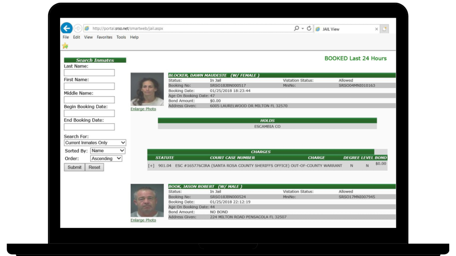Click the page icon inside the address bar
The width and height of the screenshot is (456, 256).
(x=86, y=28)
